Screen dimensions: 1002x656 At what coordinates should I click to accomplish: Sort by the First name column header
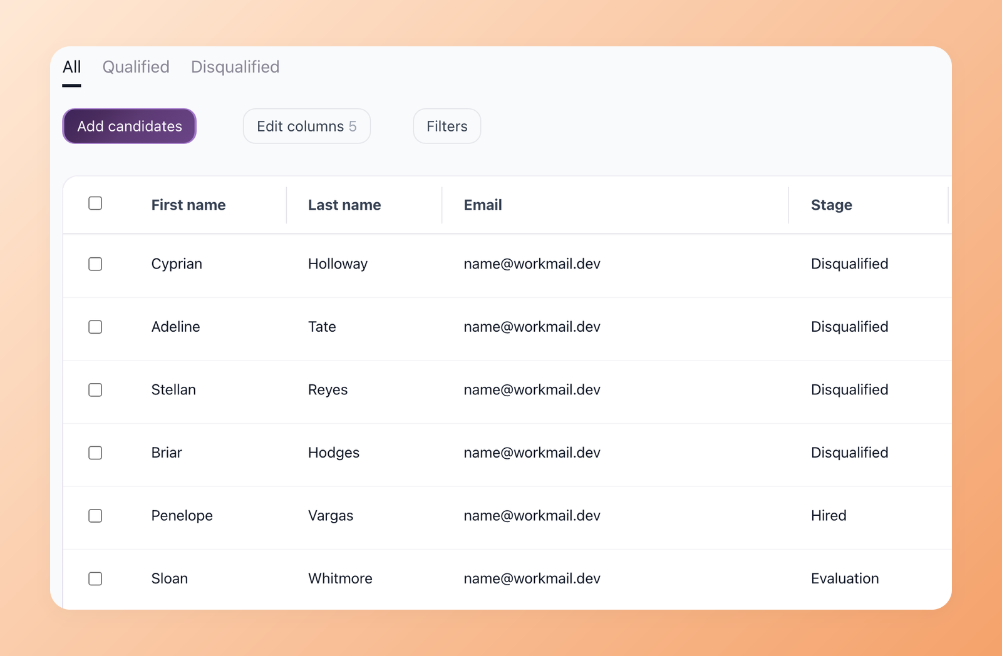[x=189, y=205]
